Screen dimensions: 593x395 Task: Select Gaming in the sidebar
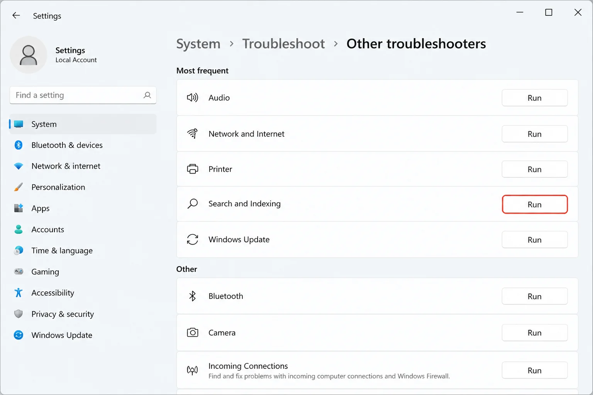(x=83, y=272)
